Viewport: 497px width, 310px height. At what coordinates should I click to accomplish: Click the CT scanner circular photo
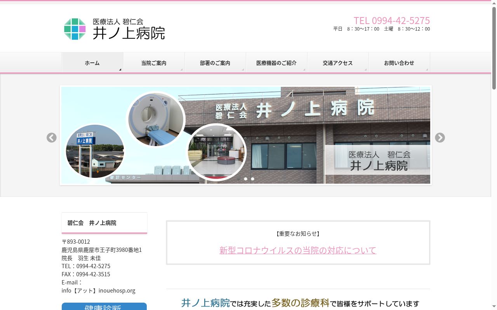(156, 119)
